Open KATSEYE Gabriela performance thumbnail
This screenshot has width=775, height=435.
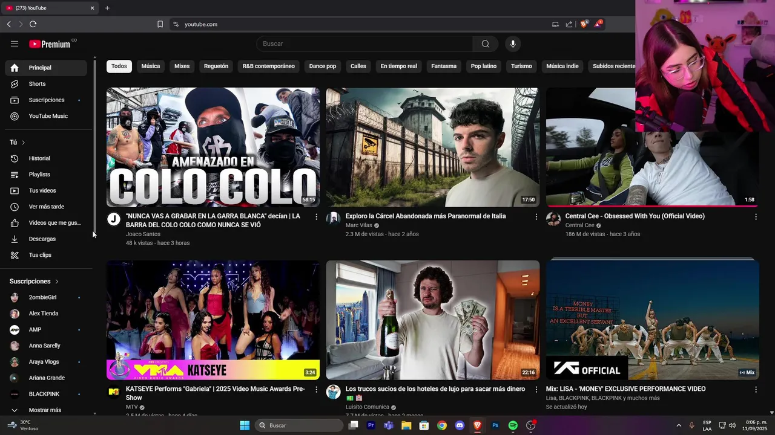point(213,320)
